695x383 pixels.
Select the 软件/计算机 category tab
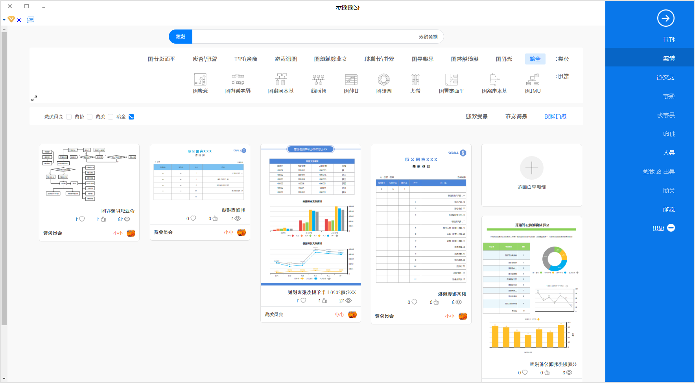(379, 59)
